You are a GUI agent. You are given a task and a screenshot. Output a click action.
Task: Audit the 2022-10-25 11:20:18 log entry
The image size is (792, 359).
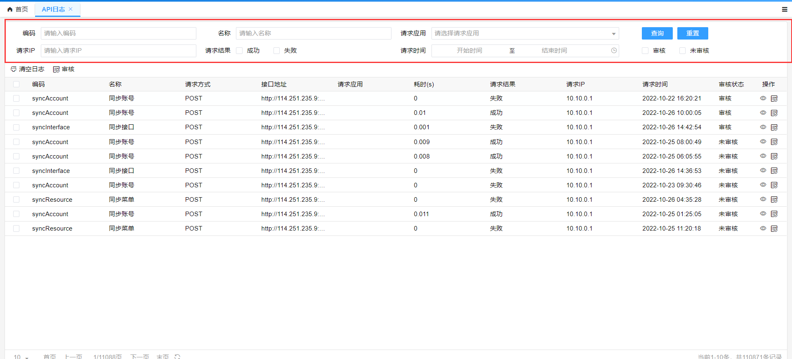[x=774, y=228]
